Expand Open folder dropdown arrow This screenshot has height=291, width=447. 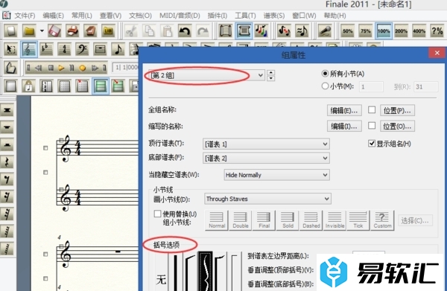[x=42, y=31]
